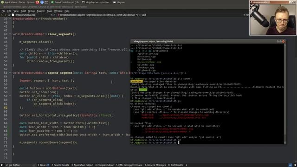Go back in editor navigation history

2,15
